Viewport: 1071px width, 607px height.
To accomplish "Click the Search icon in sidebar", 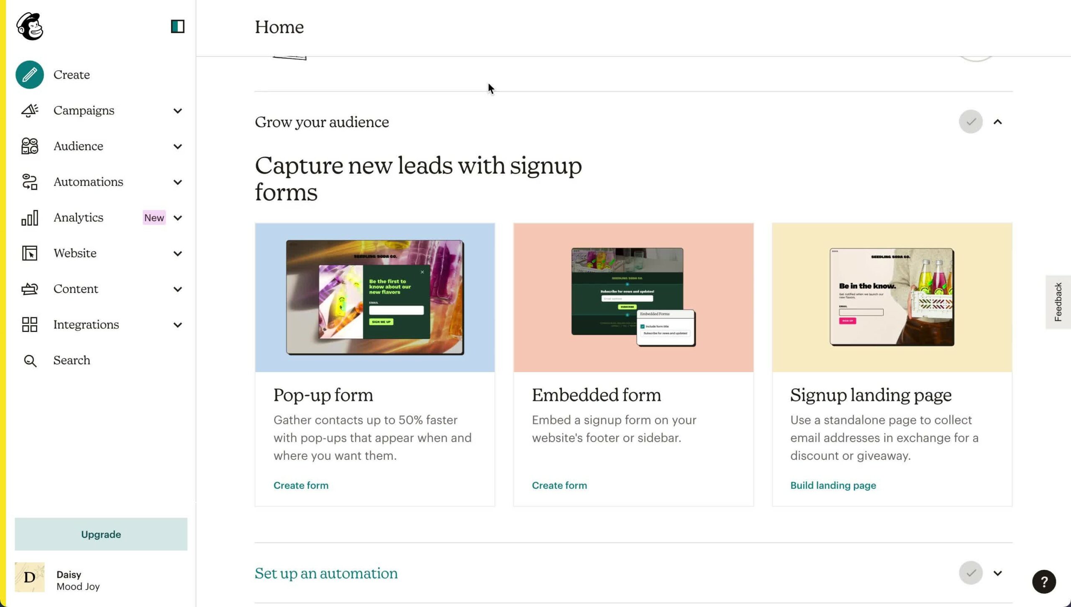I will point(29,360).
